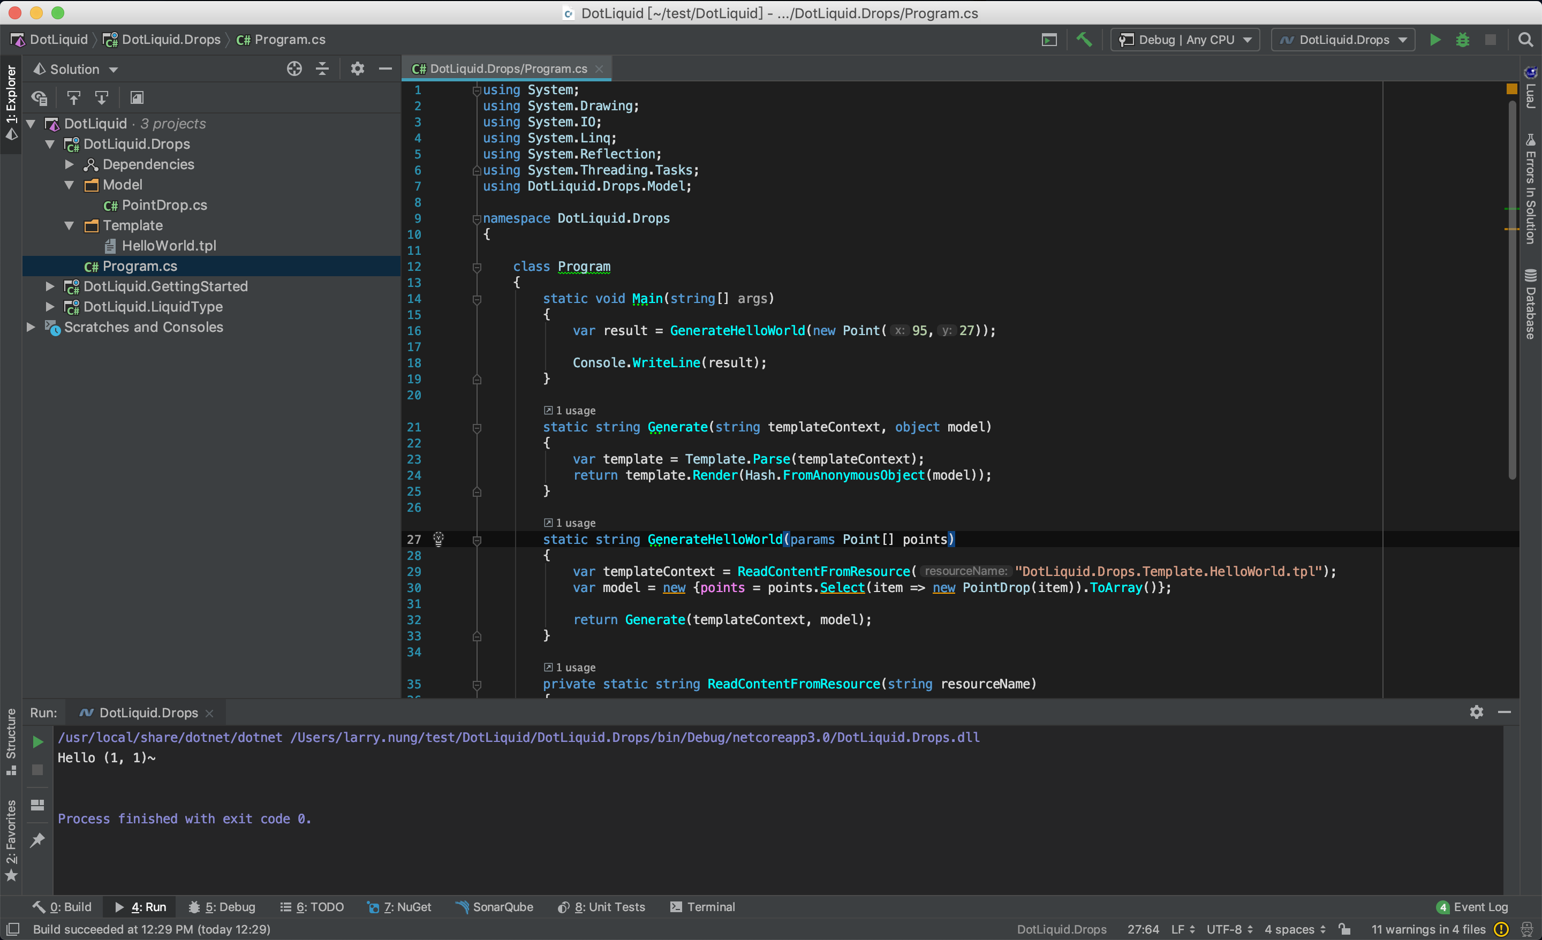Open Solution explorer settings gear

(357, 69)
